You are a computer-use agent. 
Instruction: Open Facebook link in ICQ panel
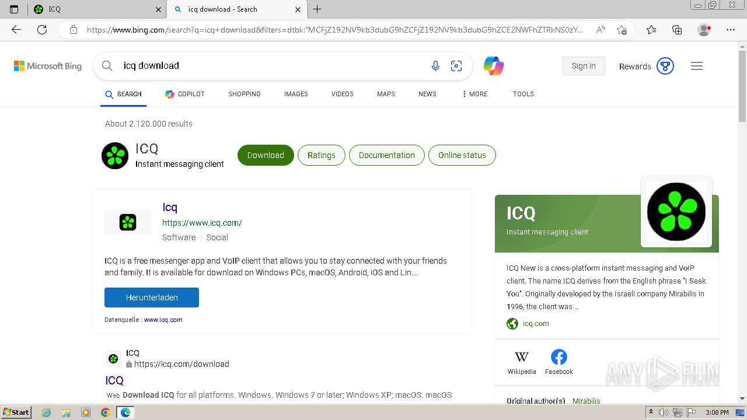[x=559, y=362]
